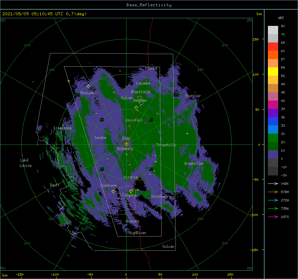This screenshot has height=279, width=298.
Task: Click the -30 value in dBZ scale
Action: click(x=284, y=175)
